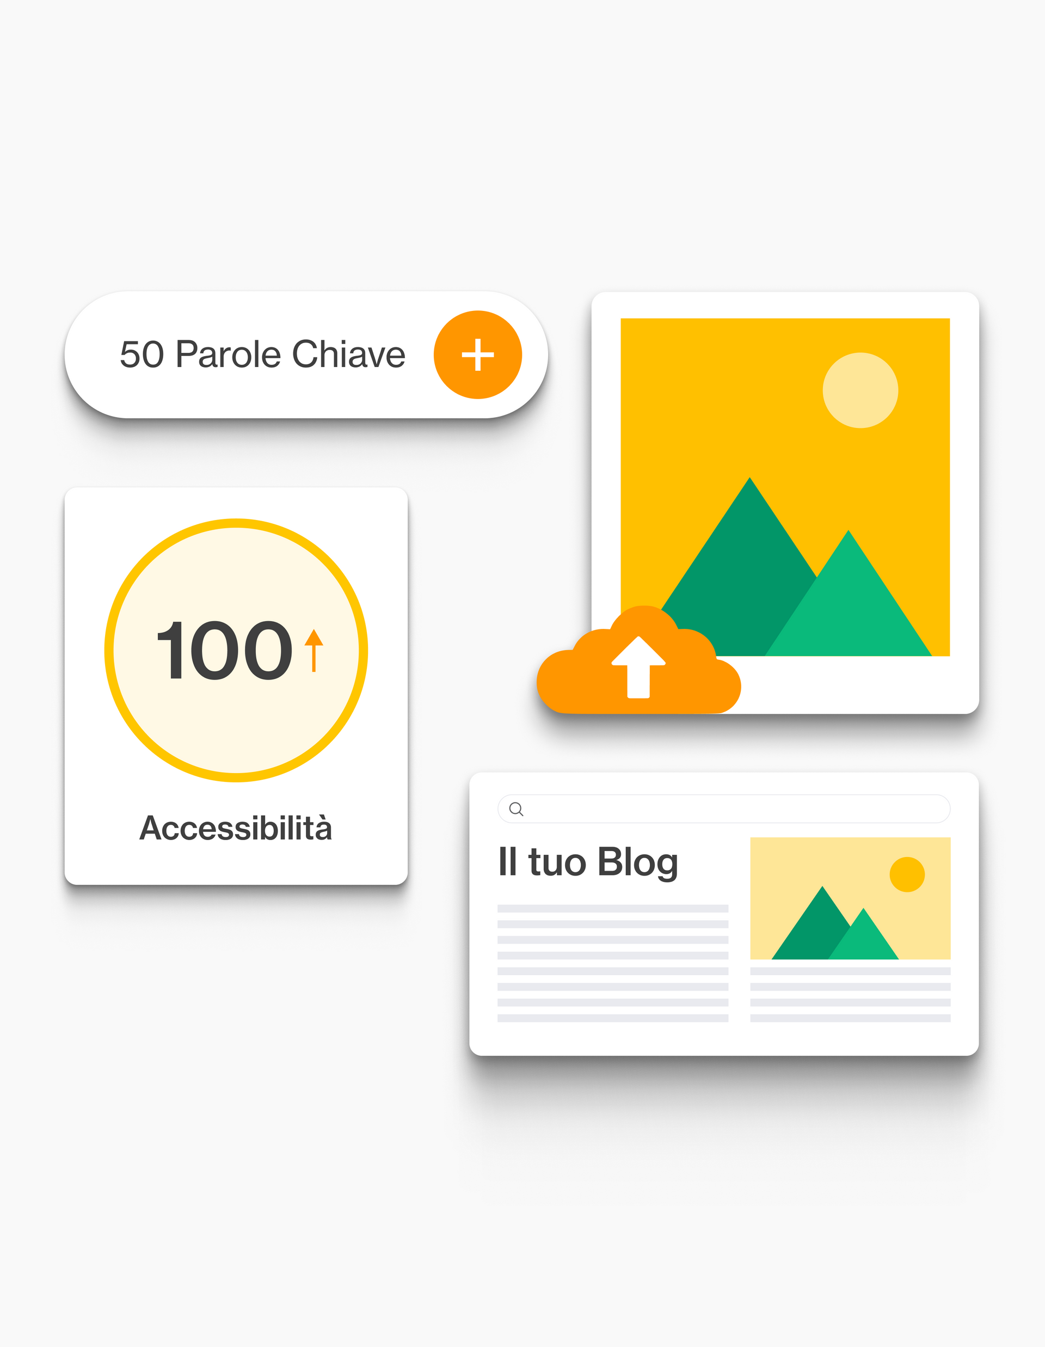Click the white arrow inside the cloud
1045x1347 pixels.
639,668
